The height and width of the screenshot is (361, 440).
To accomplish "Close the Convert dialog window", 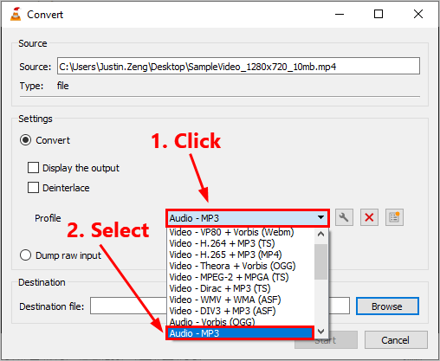I will point(418,14).
